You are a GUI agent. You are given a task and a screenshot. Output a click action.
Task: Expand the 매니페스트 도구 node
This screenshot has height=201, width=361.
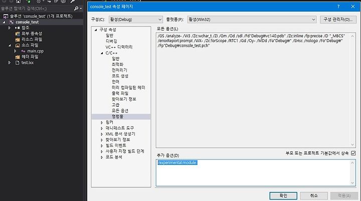point(102,128)
